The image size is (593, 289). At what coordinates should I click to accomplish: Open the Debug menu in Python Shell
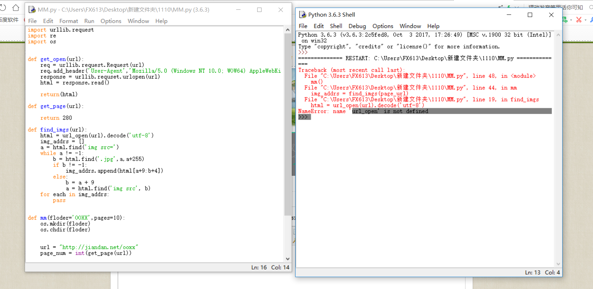357,26
